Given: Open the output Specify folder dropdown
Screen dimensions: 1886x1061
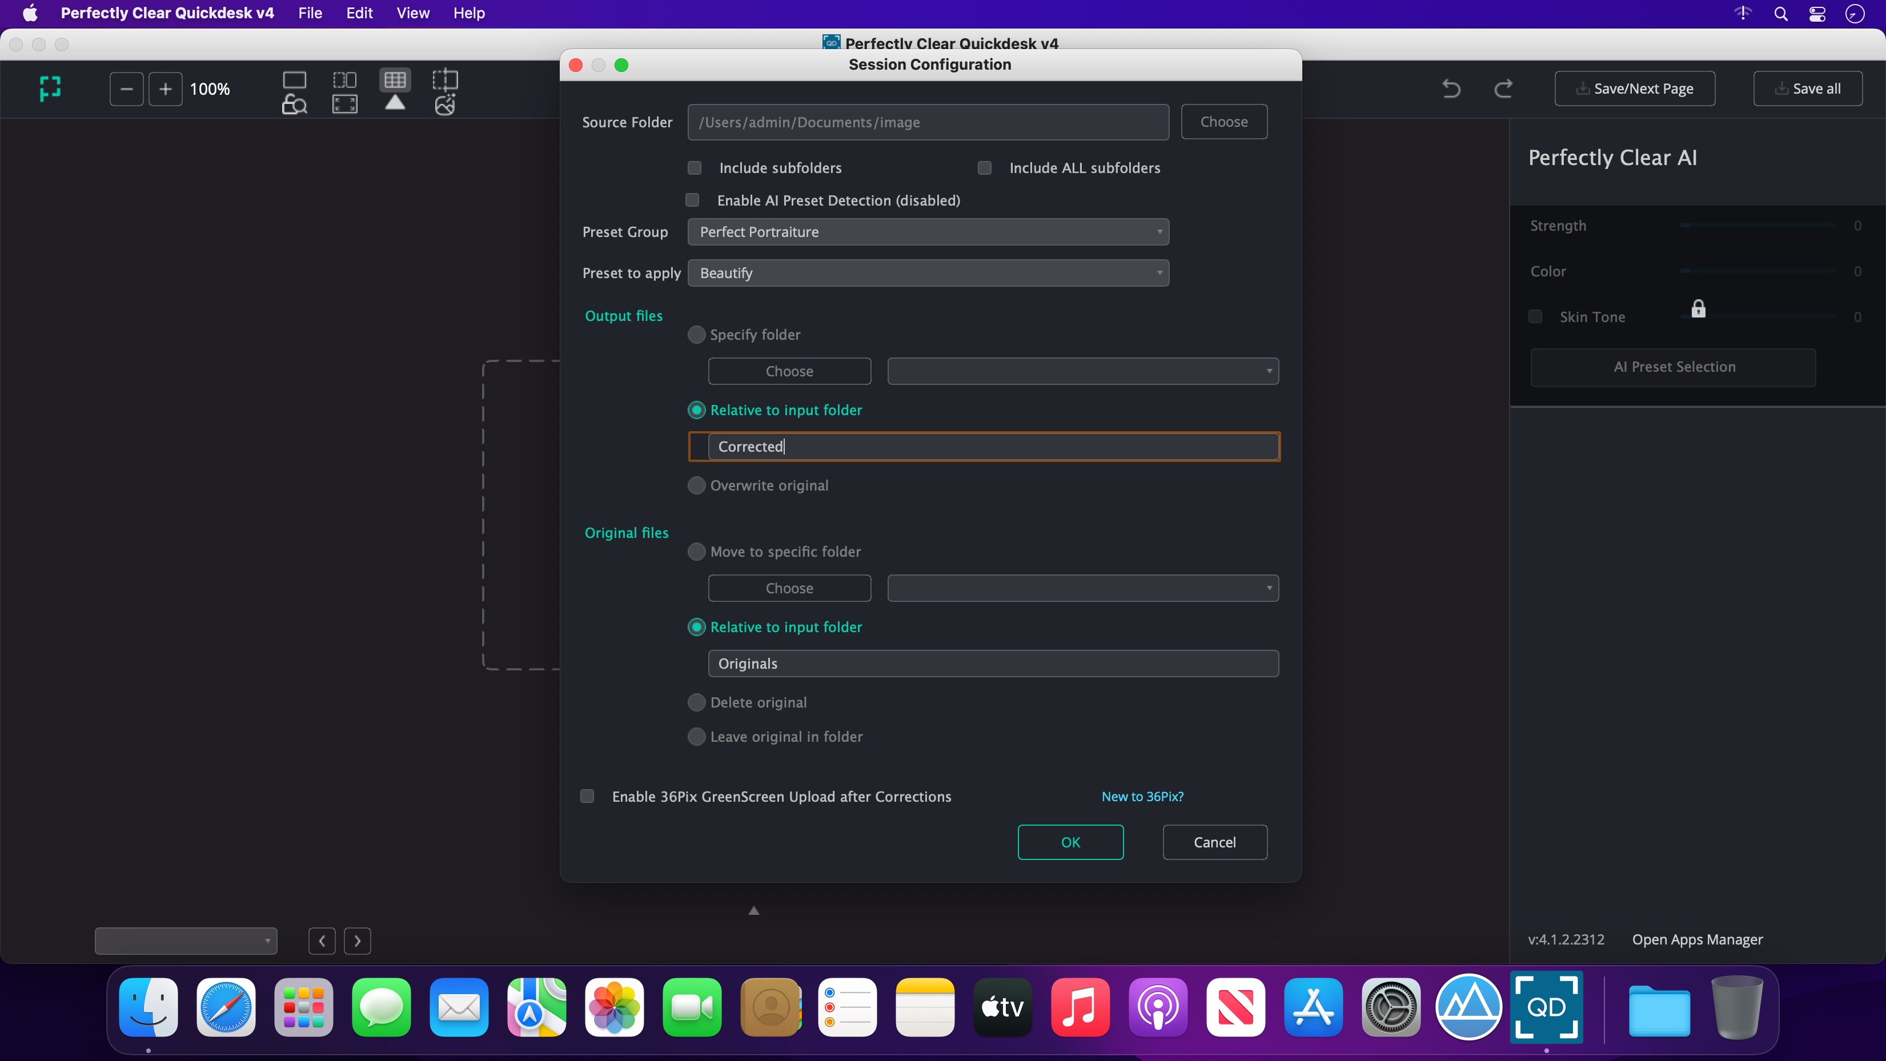Looking at the screenshot, I should click(x=1083, y=371).
